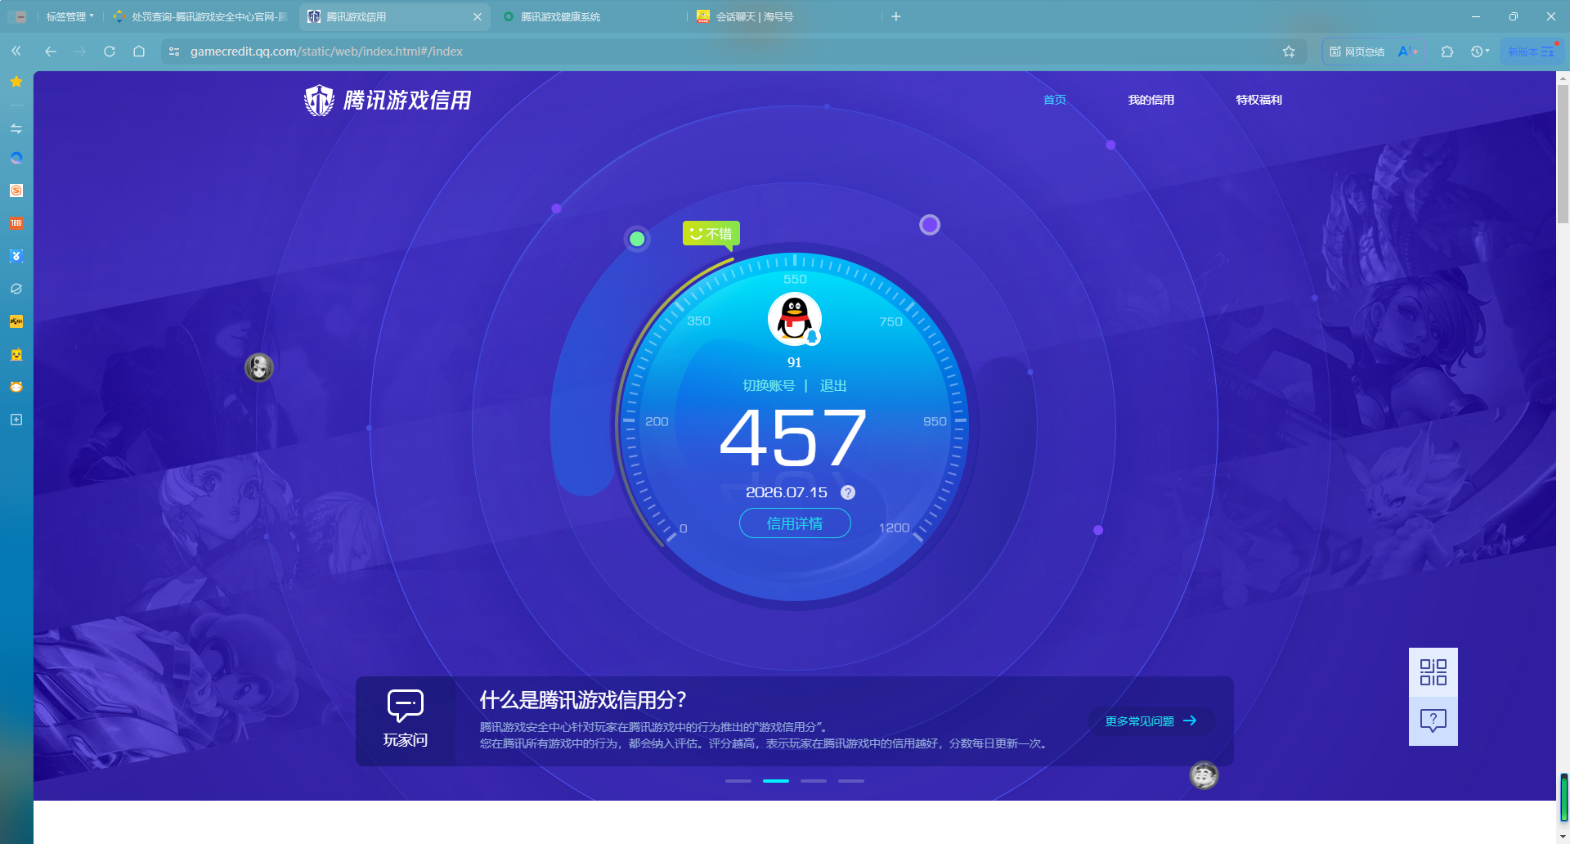This screenshot has width=1570, height=844.
Task: Expand the 标签管理 dropdown
Action: tap(70, 16)
